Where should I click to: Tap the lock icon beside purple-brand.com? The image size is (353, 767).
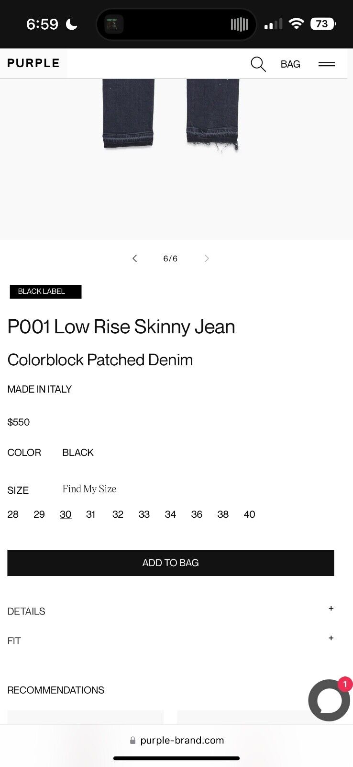(x=132, y=740)
